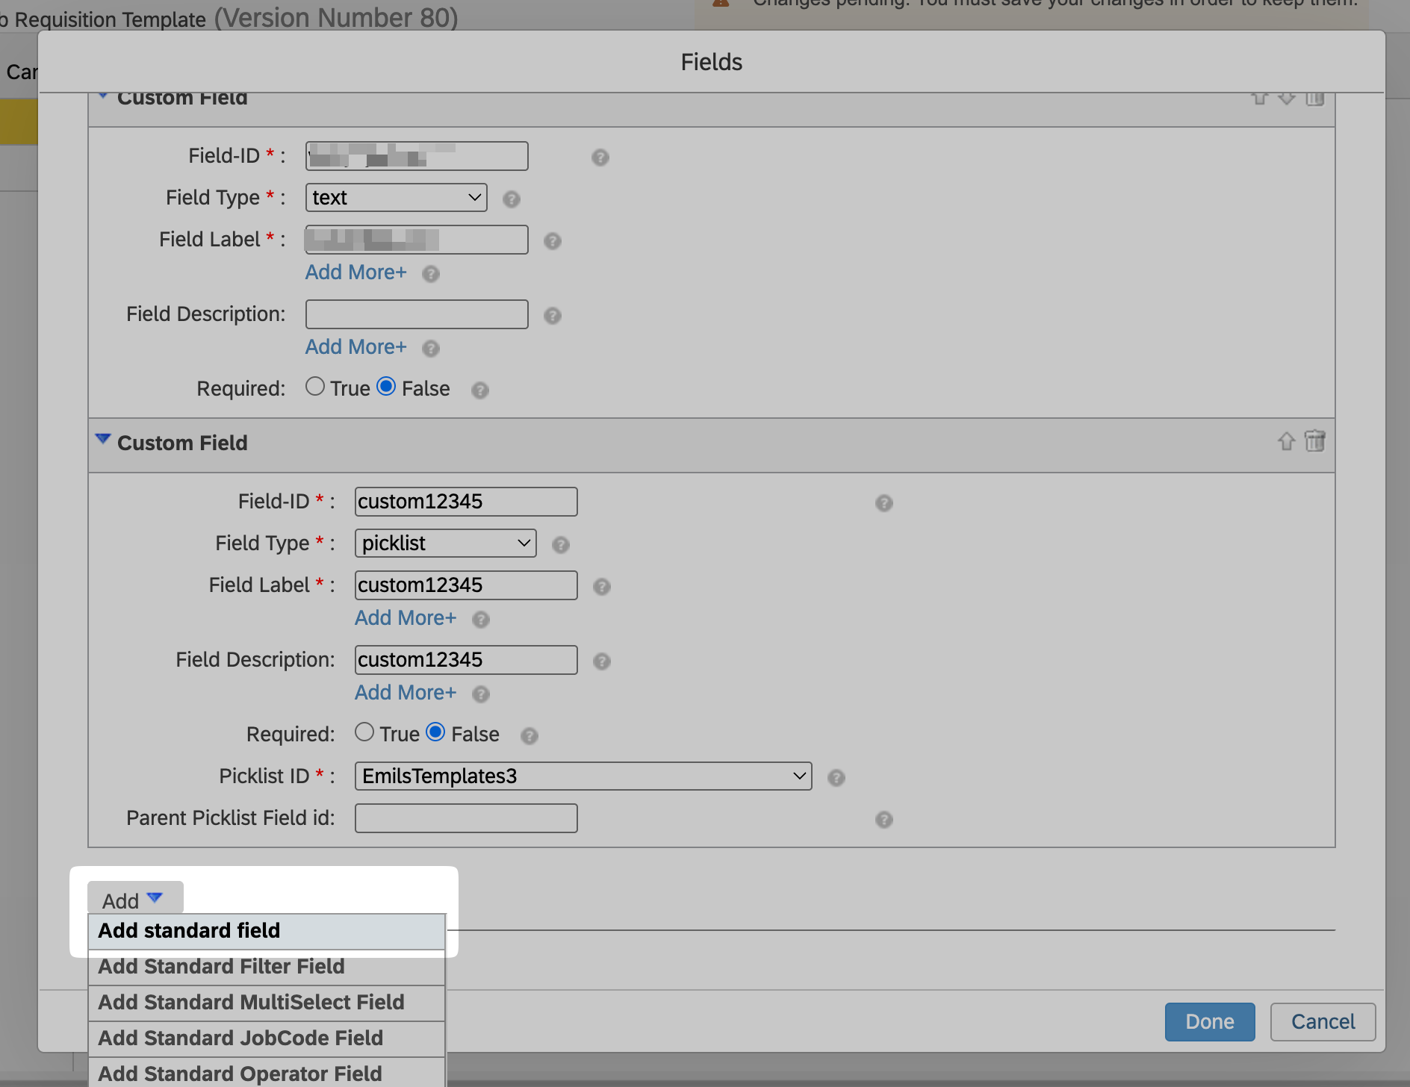1410x1087 pixels.
Task: Click Add More+ under custom12345 Field Label
Action: point(405,618)
